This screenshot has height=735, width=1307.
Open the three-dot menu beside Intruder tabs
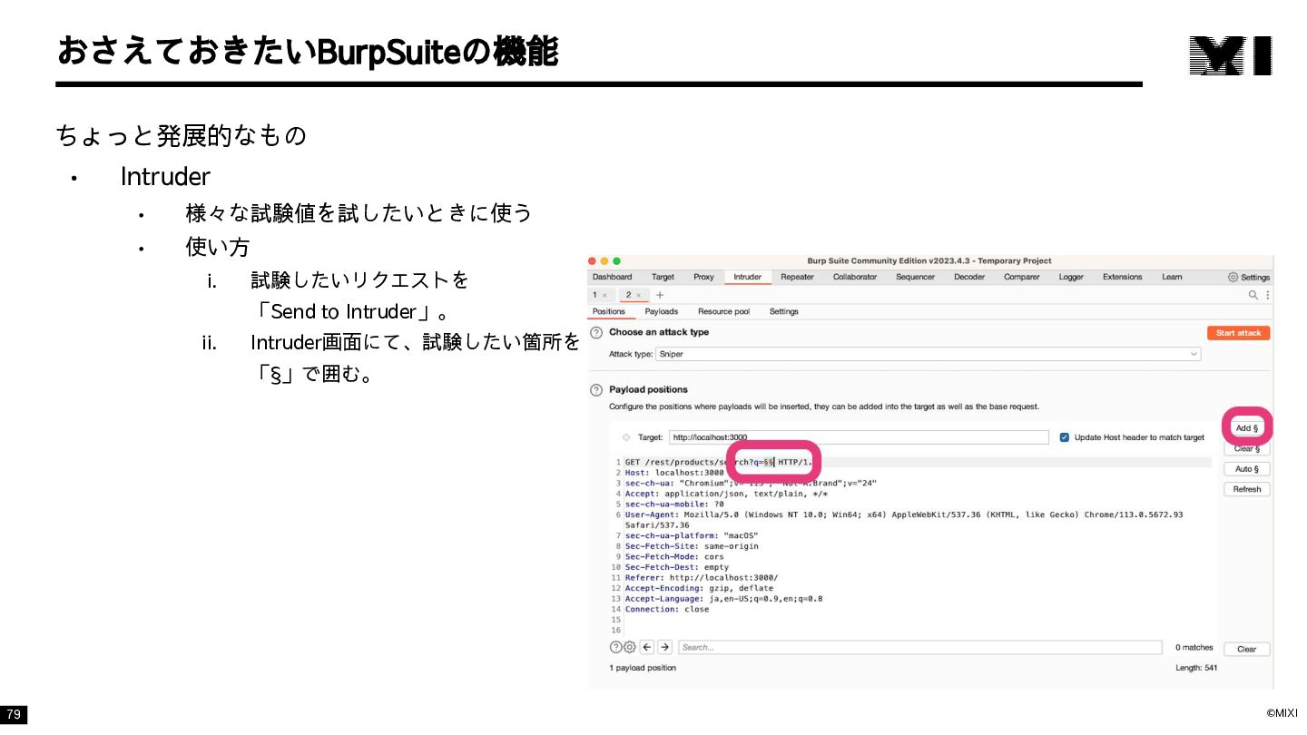(x=1268, y=295)
